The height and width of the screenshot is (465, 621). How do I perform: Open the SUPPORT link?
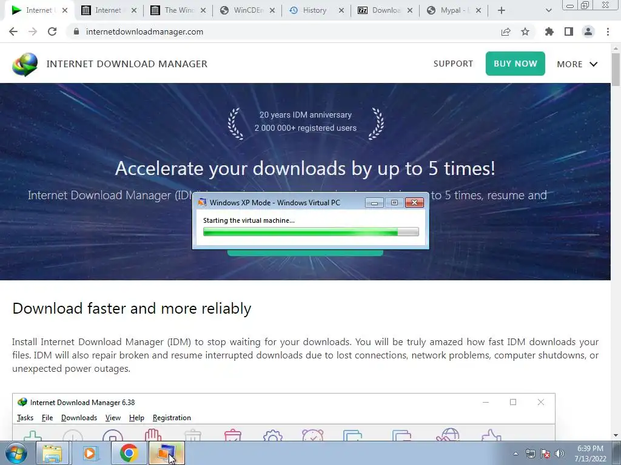[453, 64]
